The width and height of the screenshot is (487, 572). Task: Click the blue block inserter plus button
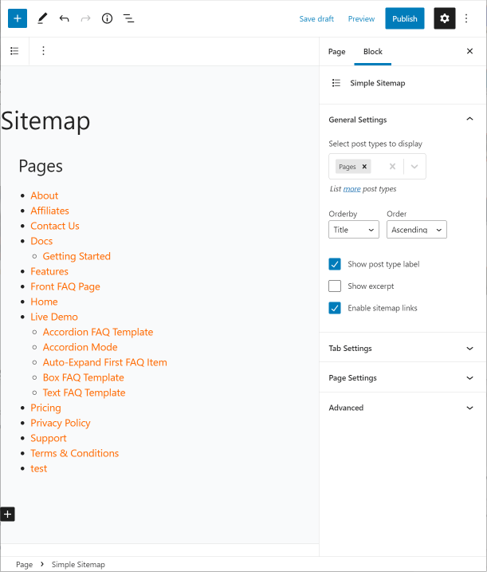[18, 18]
